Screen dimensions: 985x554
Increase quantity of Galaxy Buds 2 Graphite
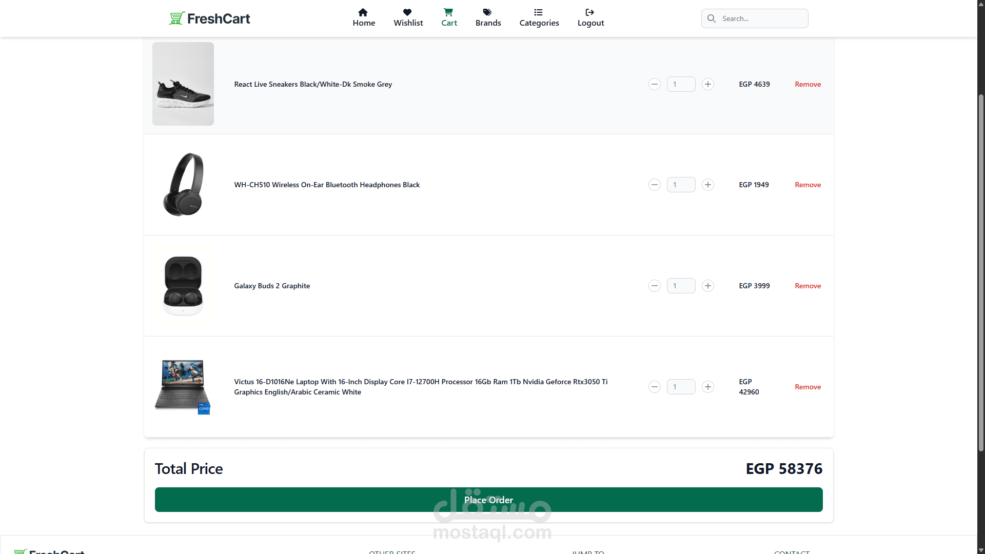[x=708, y=286]
